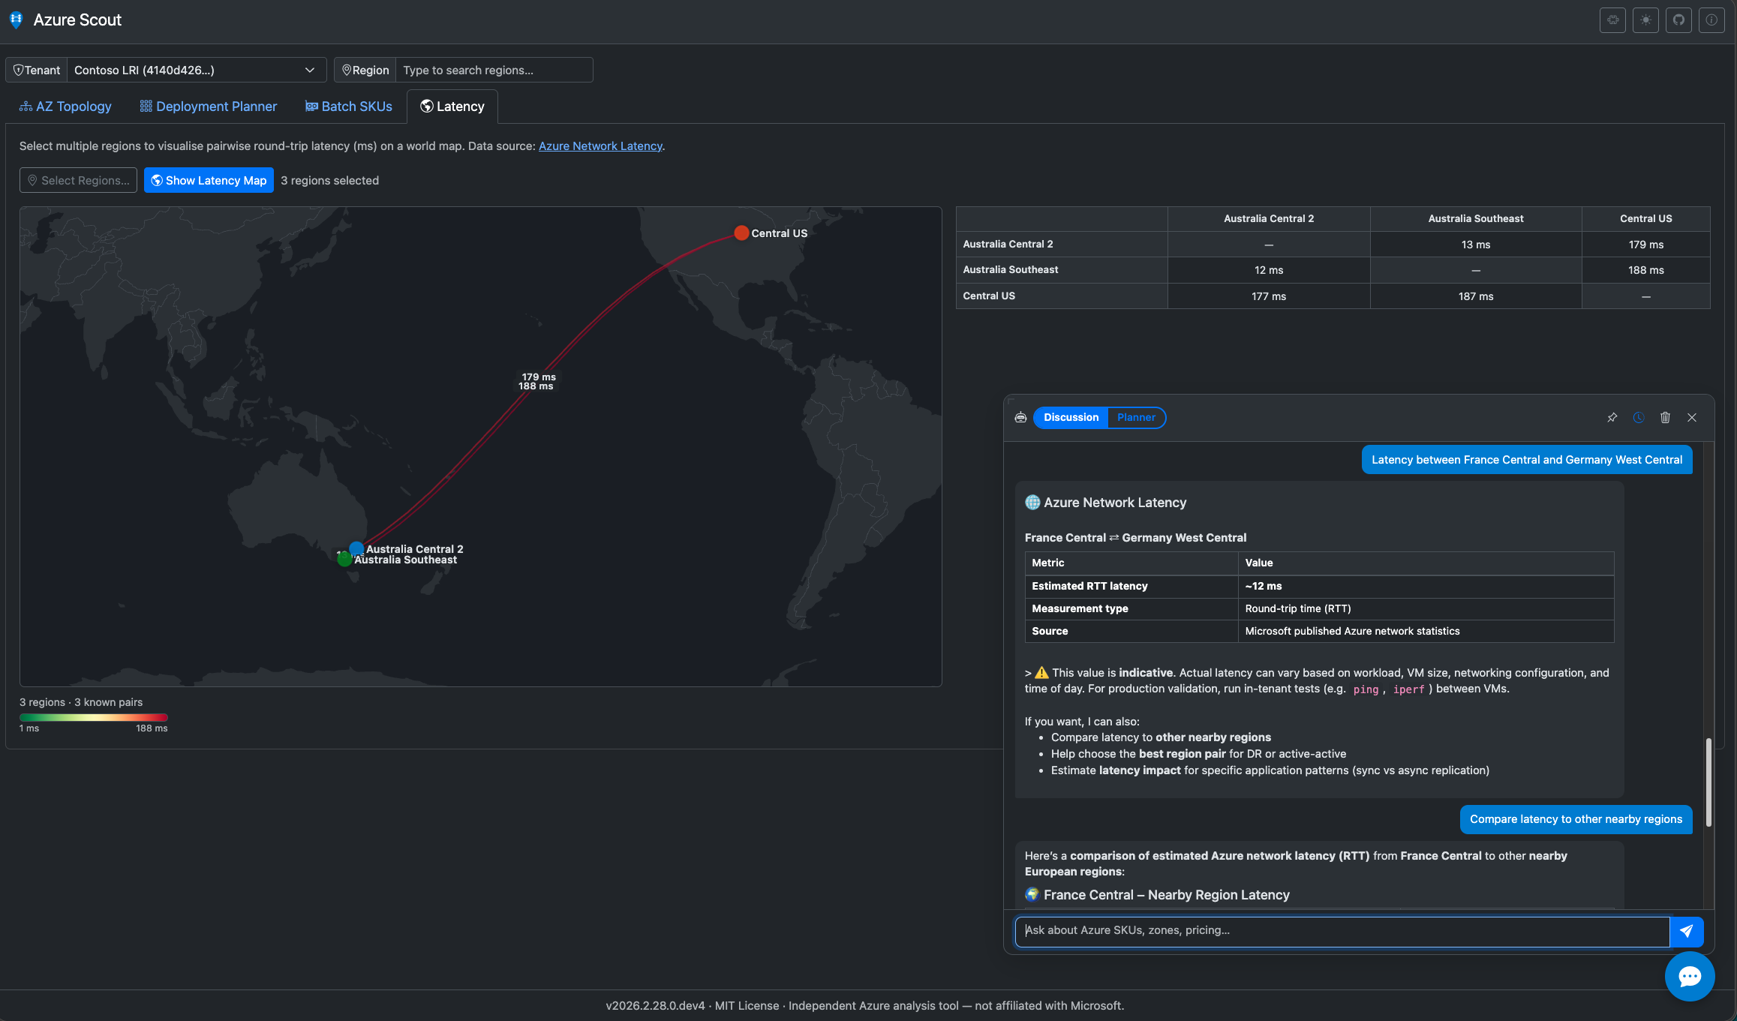1737x1021 pixels.
Task: Open the GitHub repository icon
Action: pos(1678,20)
